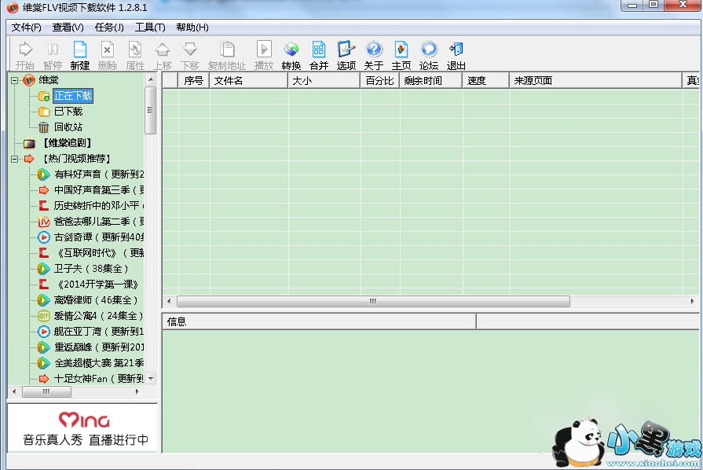Screen dimensions: 703x470
Task: Sort by the 百分比 column header
Action: click(x=379, y=80)
